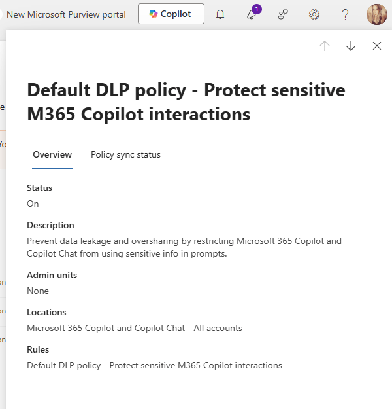Click the Rules section heading
This screenshot has height=409, width=392.
click(38, 349)
